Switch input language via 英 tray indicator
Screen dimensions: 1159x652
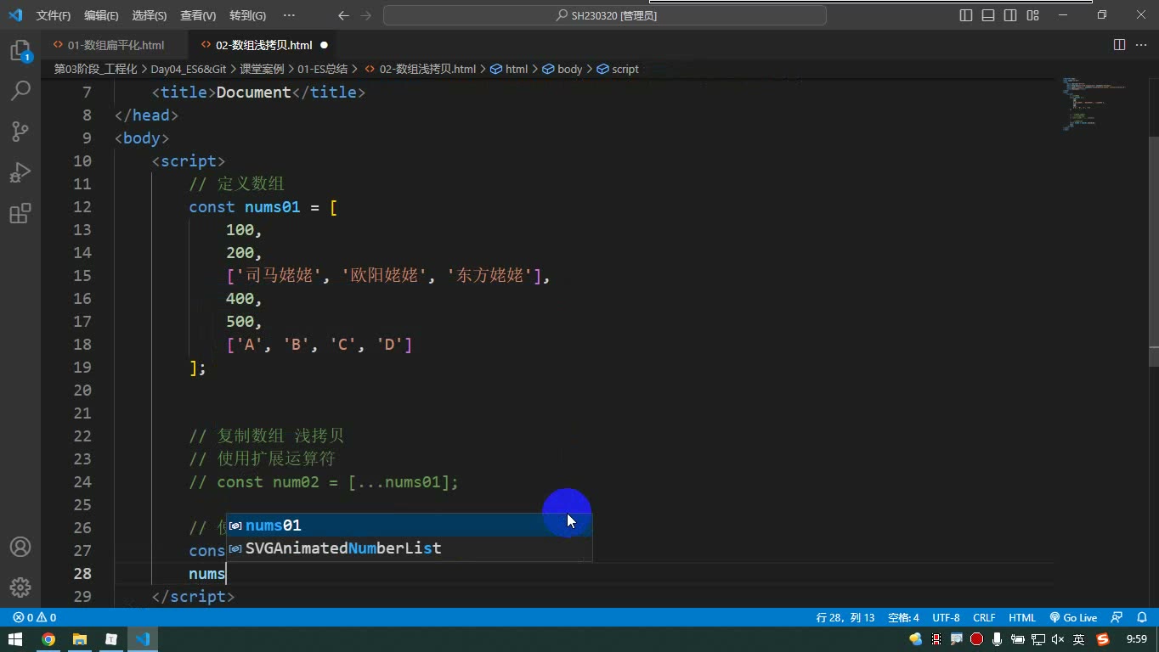pyautogui.click(x=1079, y=639)
